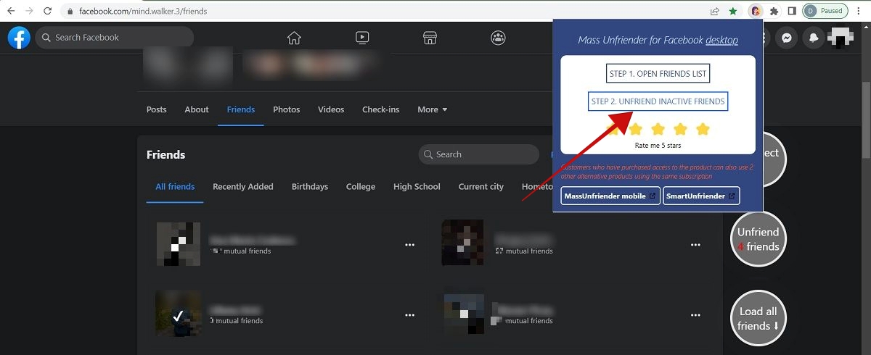Screen dimensions: 871x355
Task: Toggle the browser side panel icon
Action: coord(792,12)
